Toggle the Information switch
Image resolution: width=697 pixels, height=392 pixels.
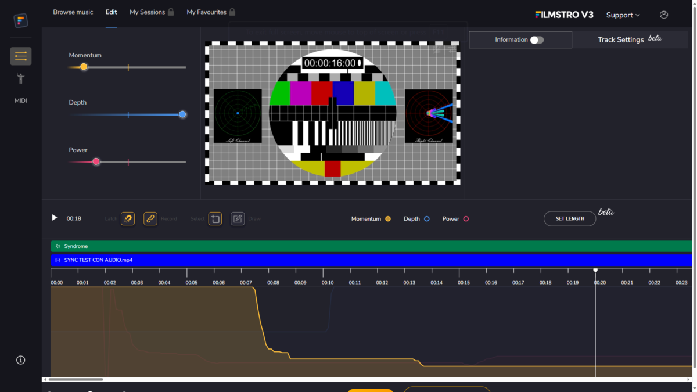coord(537,40)
